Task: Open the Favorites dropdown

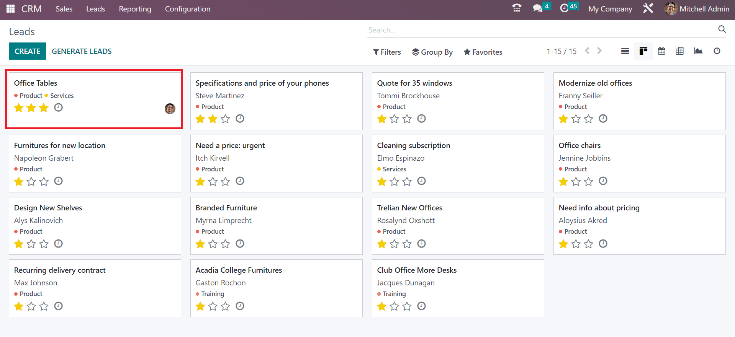Action: pyautogui.click(x=483, y=52)
